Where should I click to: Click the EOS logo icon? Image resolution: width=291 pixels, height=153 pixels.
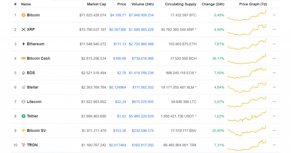tap(23, 73)
